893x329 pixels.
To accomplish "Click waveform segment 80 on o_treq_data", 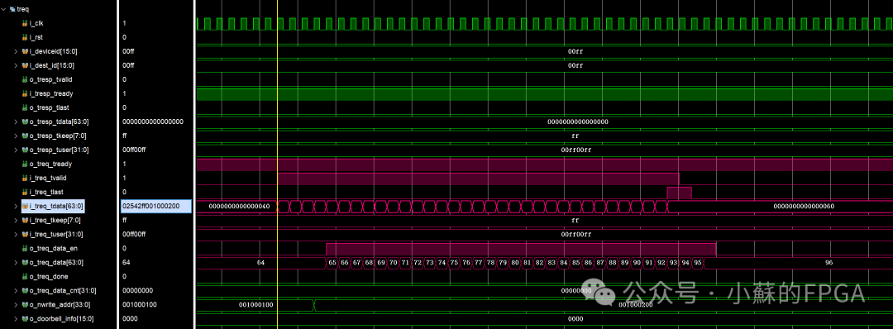I will coord(515,262).
